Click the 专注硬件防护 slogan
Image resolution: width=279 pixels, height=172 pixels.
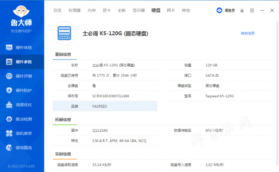click(x=21, y=31)
